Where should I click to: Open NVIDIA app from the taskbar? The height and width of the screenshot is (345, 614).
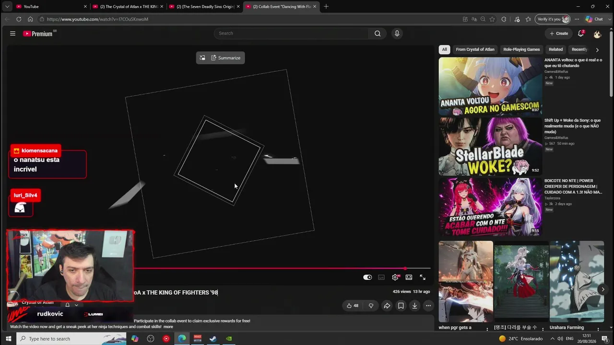[x=229, y=339]
